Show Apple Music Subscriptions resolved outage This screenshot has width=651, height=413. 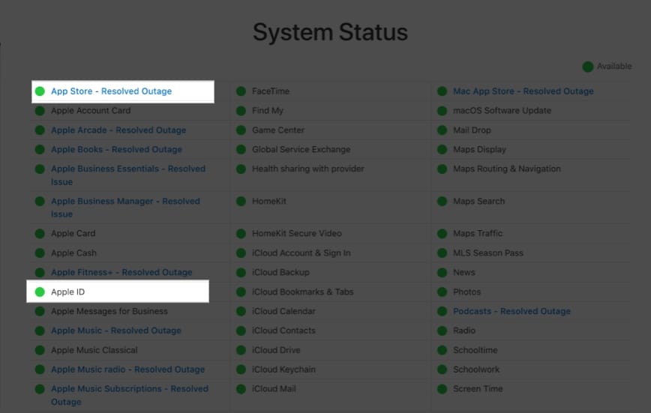(129, 389)
